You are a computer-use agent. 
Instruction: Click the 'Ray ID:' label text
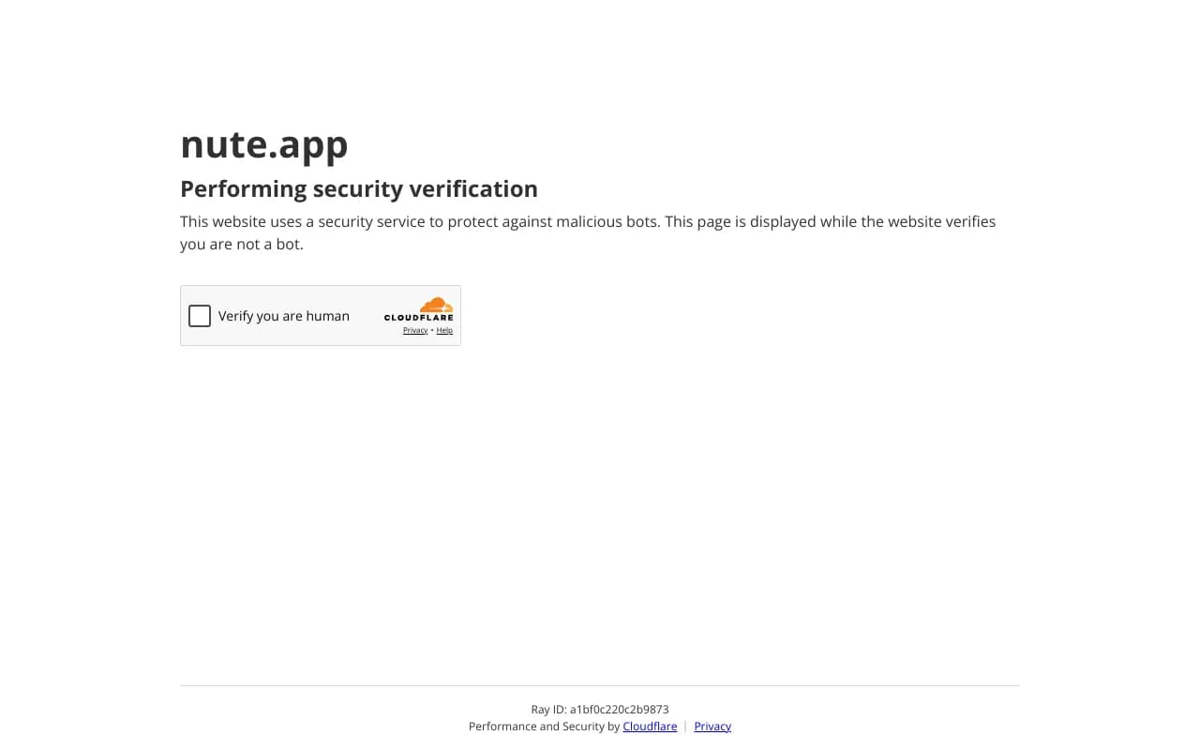click(x=548, y=710)
